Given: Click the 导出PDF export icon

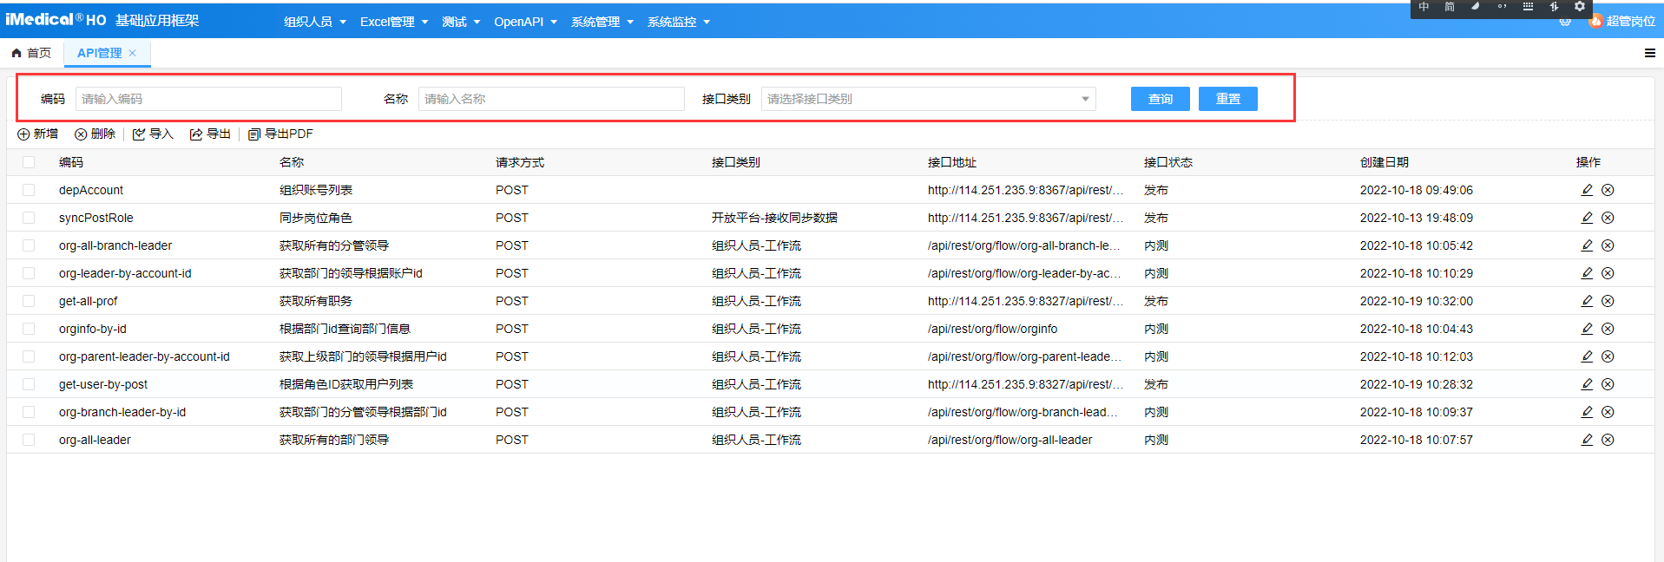Looking at the screenshot, I should pos(254,134).
